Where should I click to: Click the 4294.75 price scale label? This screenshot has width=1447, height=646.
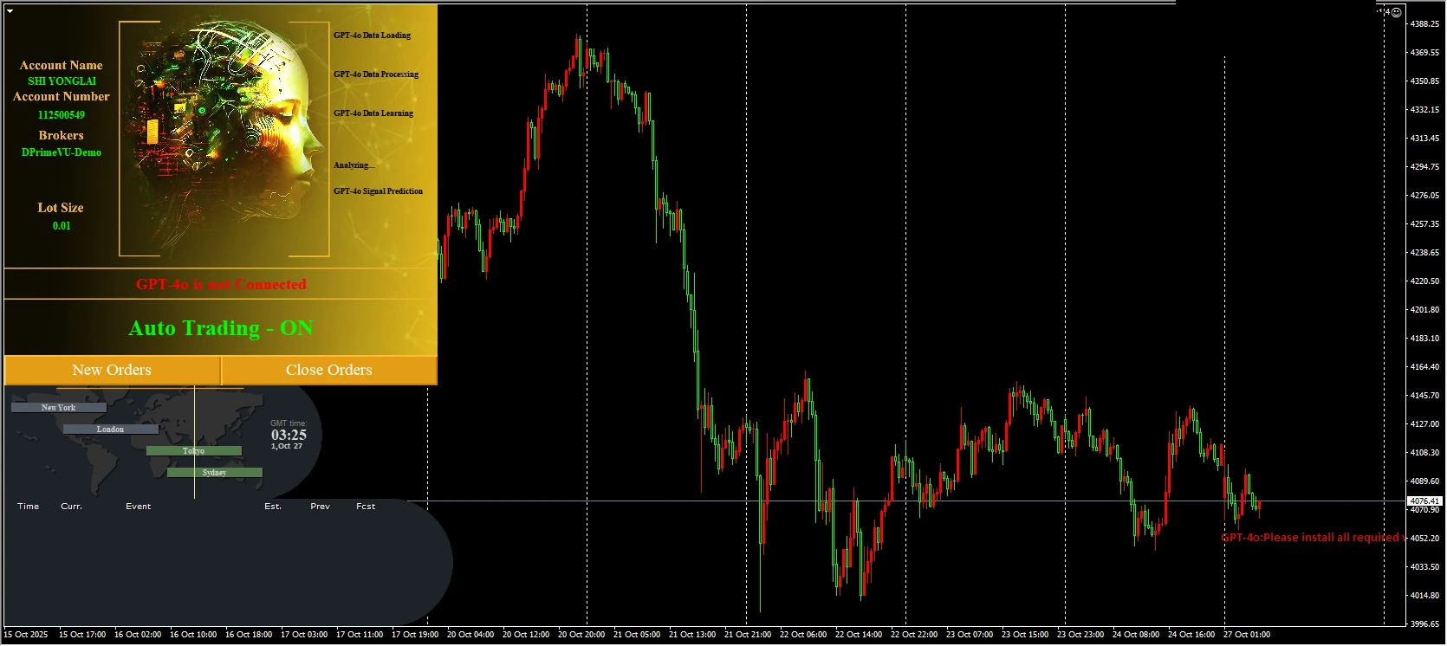click(1424, 167)
